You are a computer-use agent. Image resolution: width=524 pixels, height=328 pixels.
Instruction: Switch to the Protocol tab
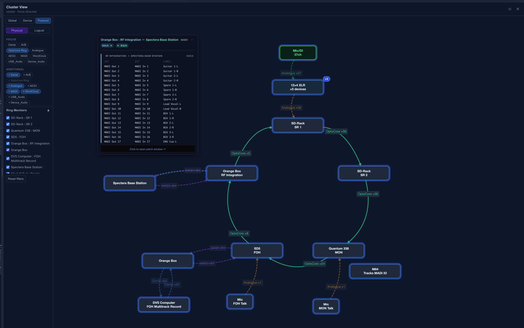point(43,21)
